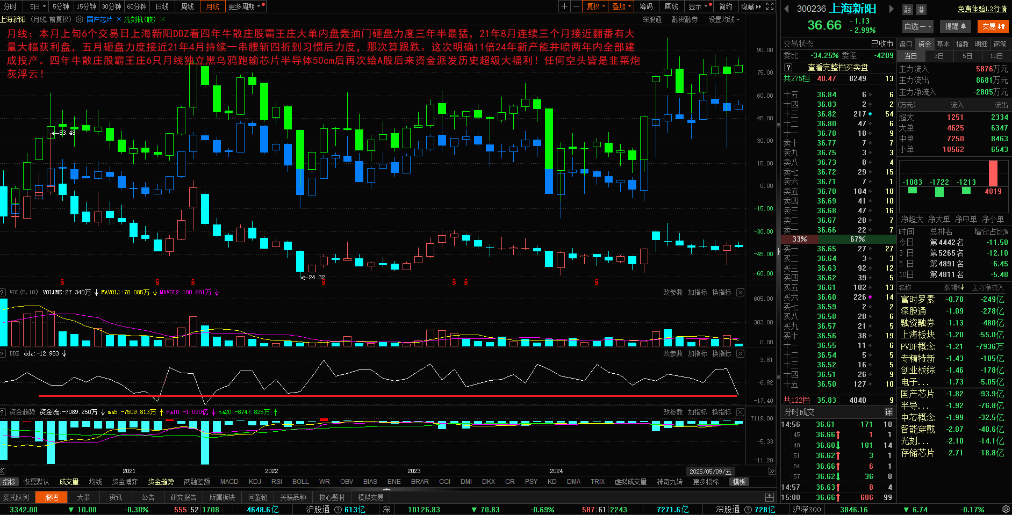The width and height of the screenshot is (1012, 515).
Task: Collapse right panel via divider arrow
Action: [778, 251]
